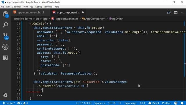The height and width of the screenshot is (105, 186).
Task: Click Validators.minLength(3) on line 23
Action: tap(126, 32)
